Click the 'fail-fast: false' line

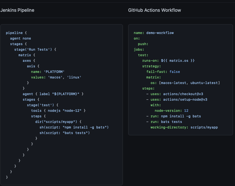[x=163, y=72]
